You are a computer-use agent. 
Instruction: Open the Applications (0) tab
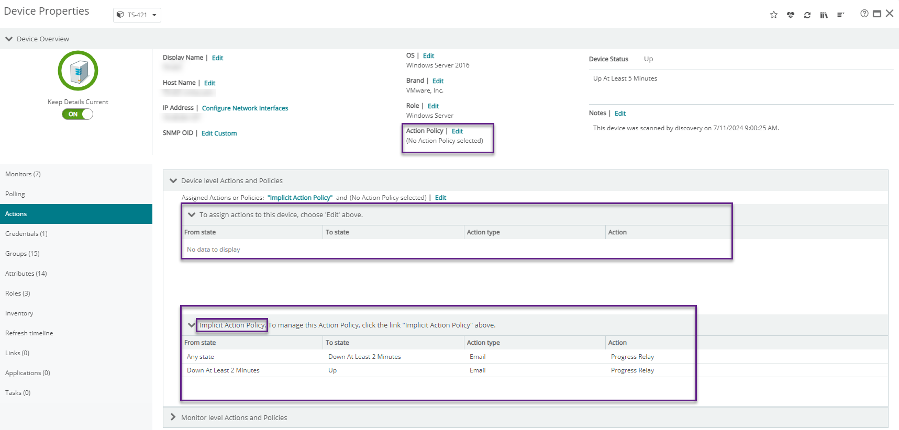(76, 373)
